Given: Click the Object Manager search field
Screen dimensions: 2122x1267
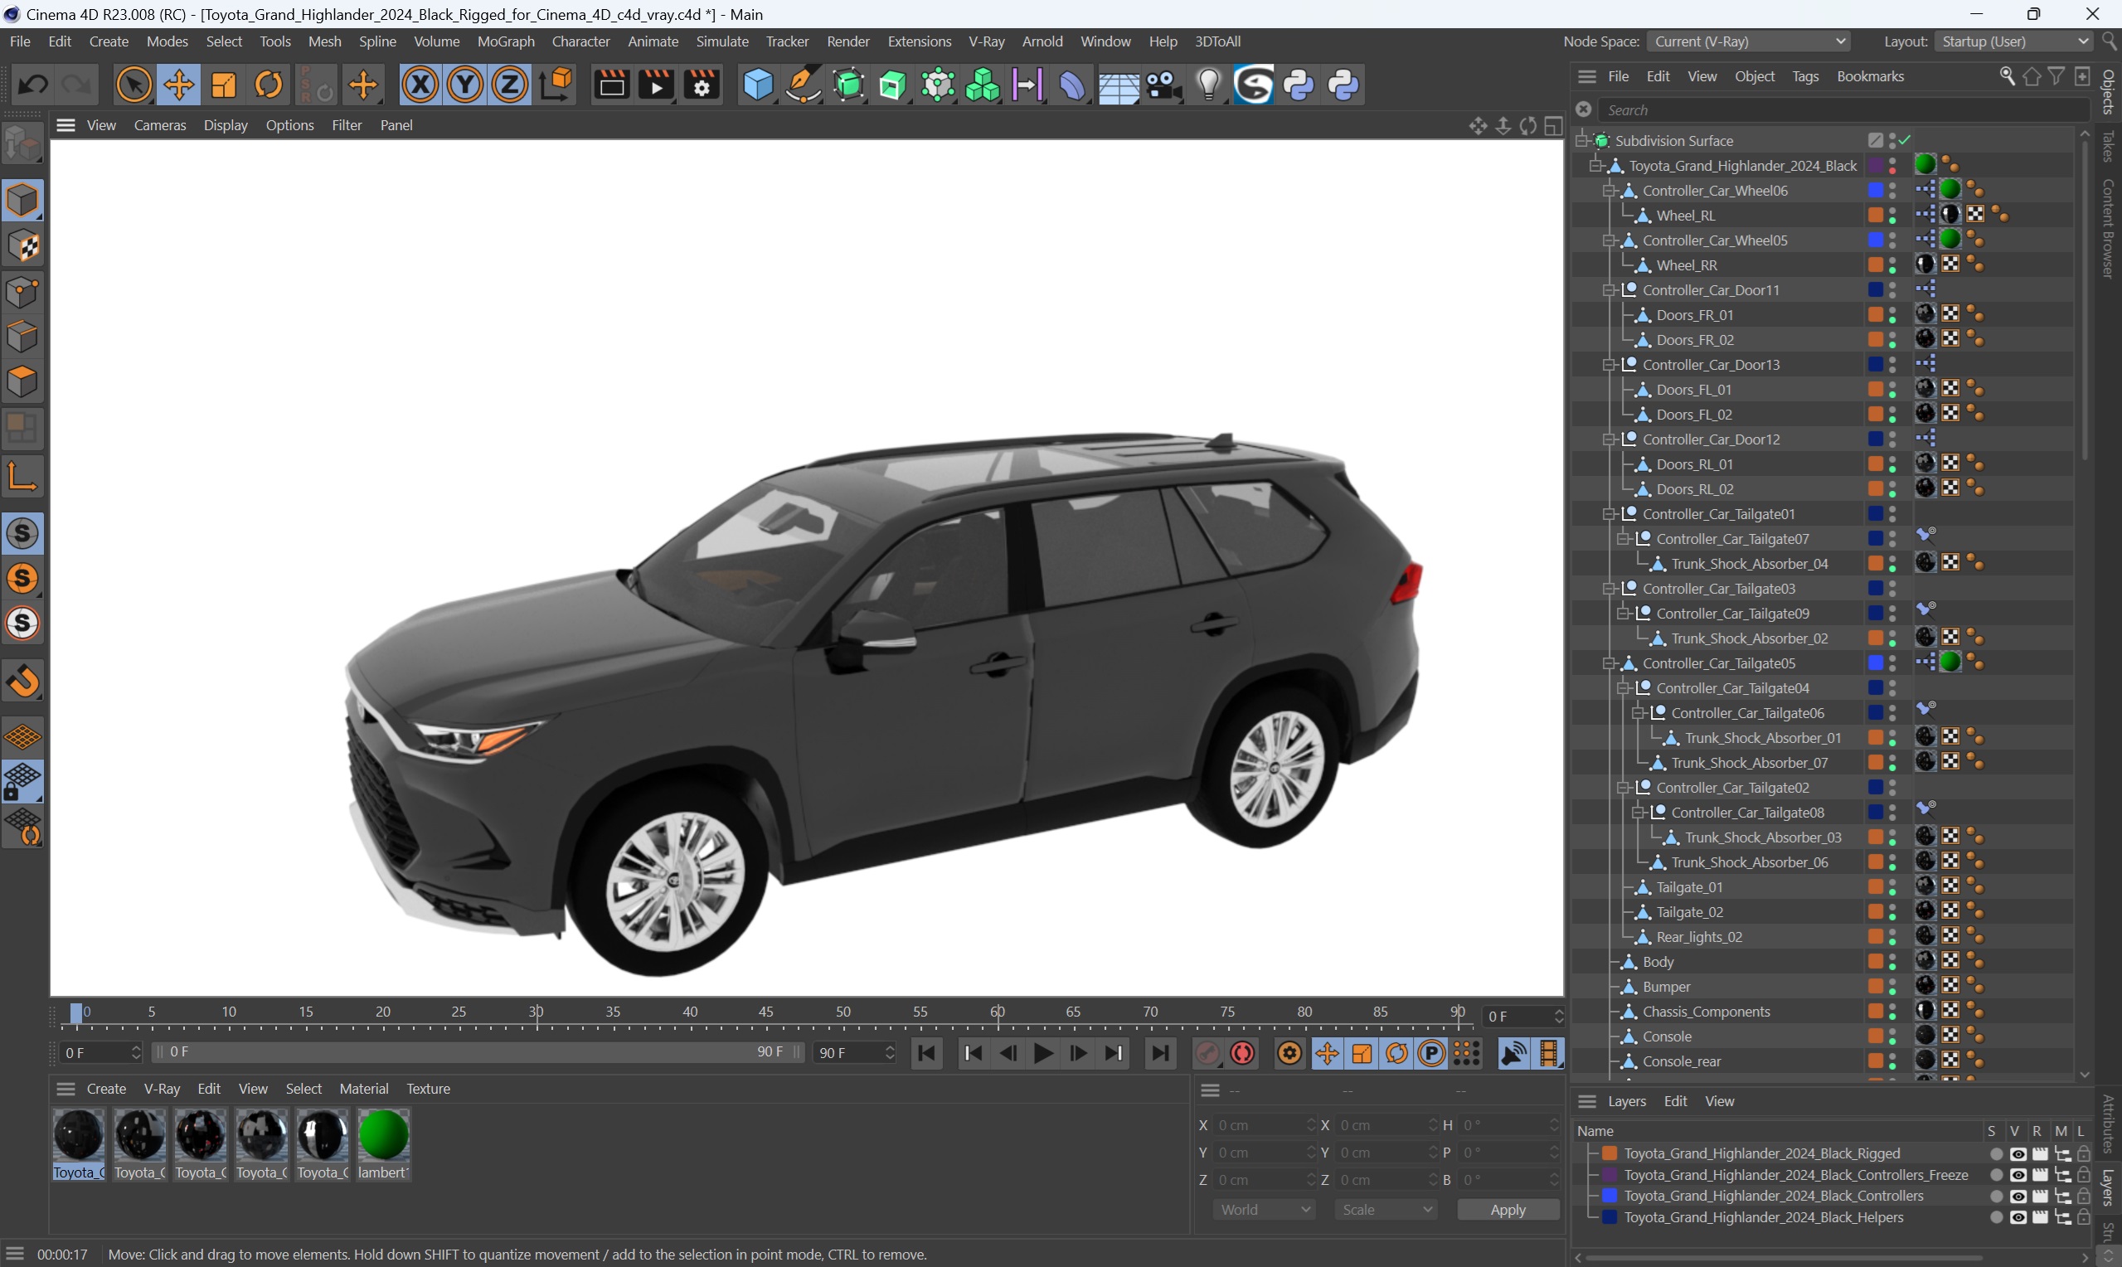Looking at the screenshot, I should (1843, 110).
